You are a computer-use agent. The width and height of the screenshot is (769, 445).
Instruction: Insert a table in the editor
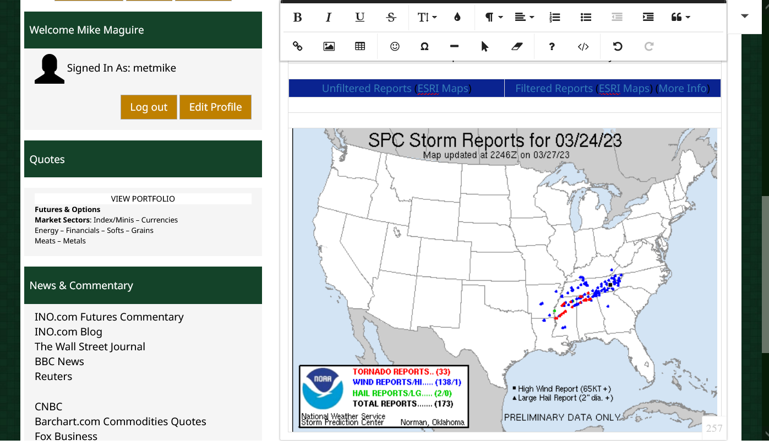pyautogui.click(x=360, y=47)
